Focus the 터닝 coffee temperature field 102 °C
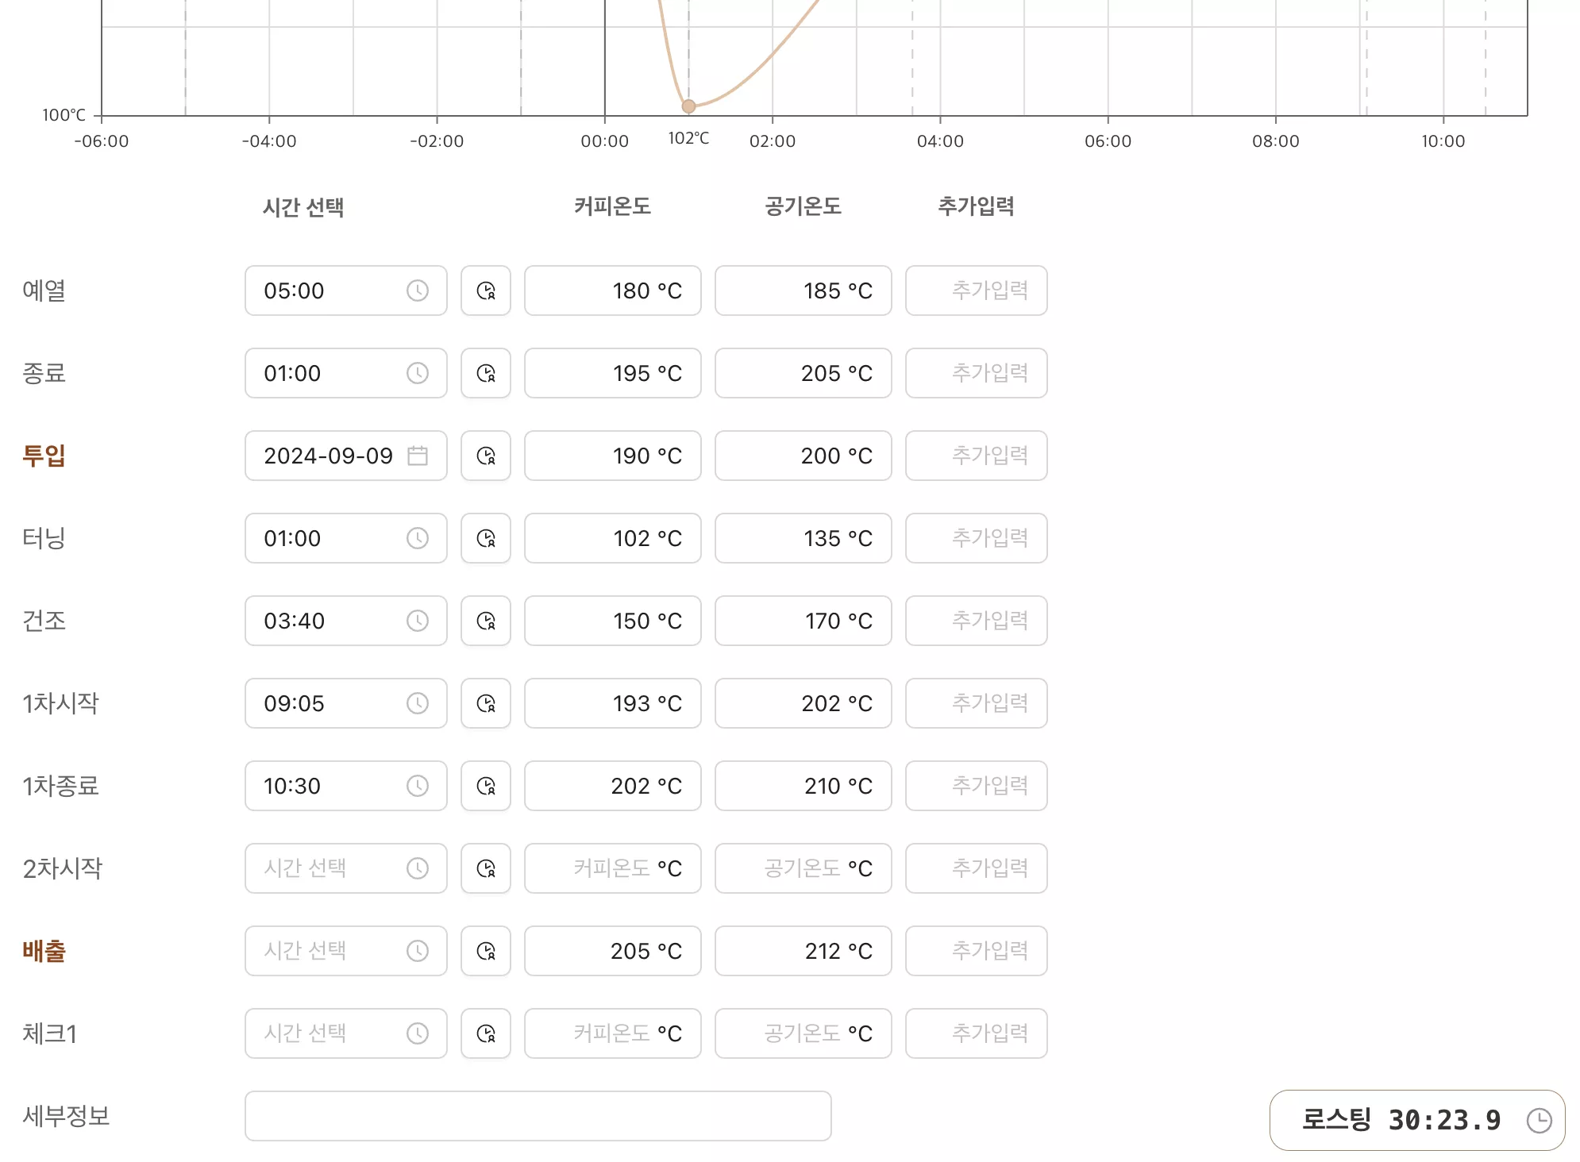 coord(613,538)
